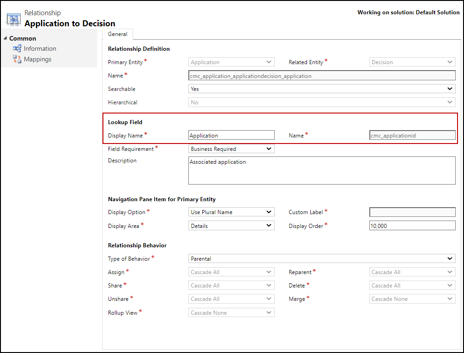Open the Searchable dropdown
The height and width of the screenshot is (353, 464).
coord(322,89)
